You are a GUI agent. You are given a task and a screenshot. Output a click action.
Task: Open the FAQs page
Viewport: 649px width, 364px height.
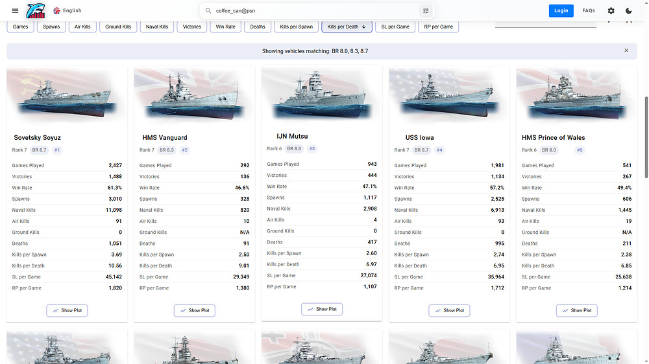588,11
